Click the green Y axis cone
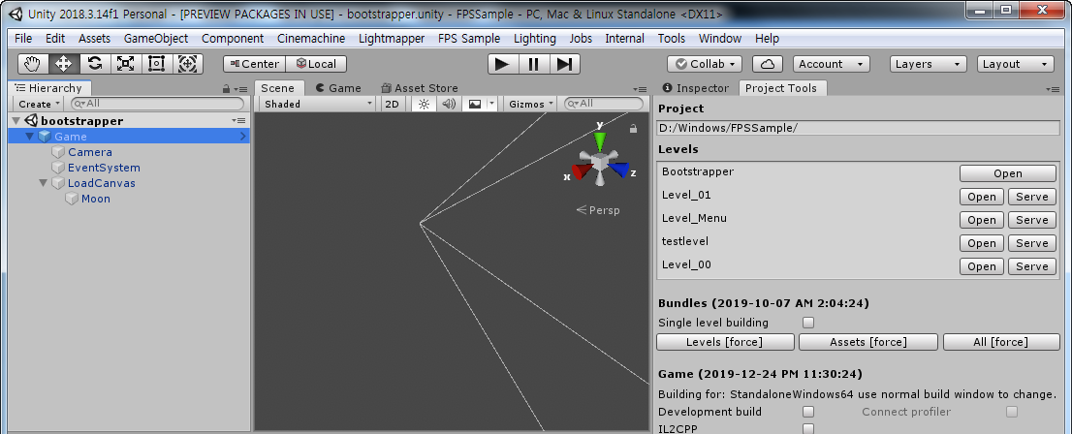 tap(600, 141)
